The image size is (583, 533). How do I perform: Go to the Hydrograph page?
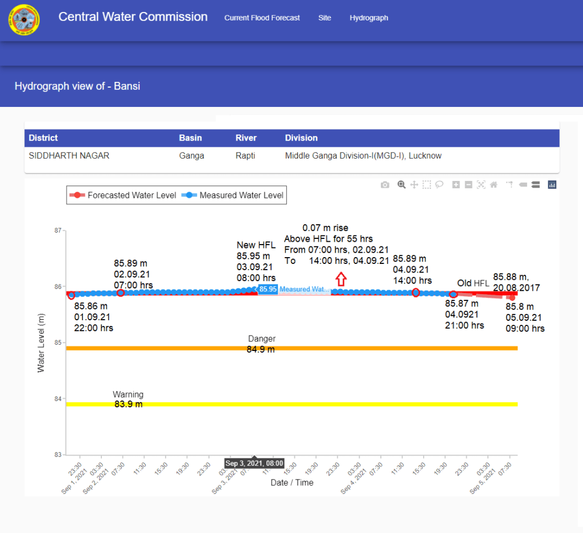[x=369, y=18]
